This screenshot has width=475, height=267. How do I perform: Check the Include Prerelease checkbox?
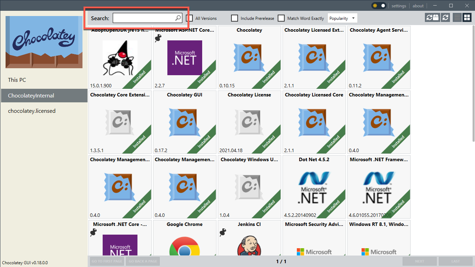click(x=235, y=18)
